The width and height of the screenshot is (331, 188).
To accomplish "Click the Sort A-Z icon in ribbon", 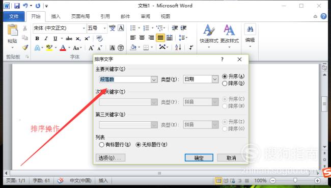I will (178, 47).
